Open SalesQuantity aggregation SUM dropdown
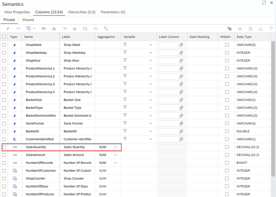The width and height of the screenshot is (276, 197). coord(116,147)
